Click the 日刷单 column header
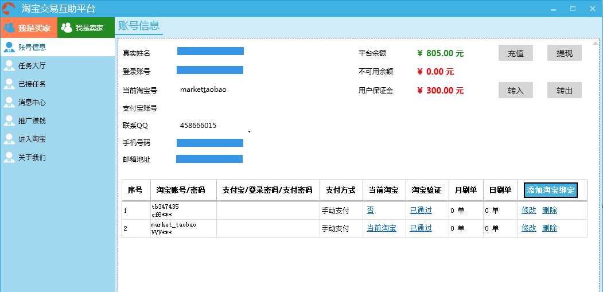Image resolution: width=603 pixels, height=292 pixels. point(500,190)
